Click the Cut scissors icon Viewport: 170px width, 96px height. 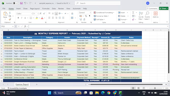10,13
